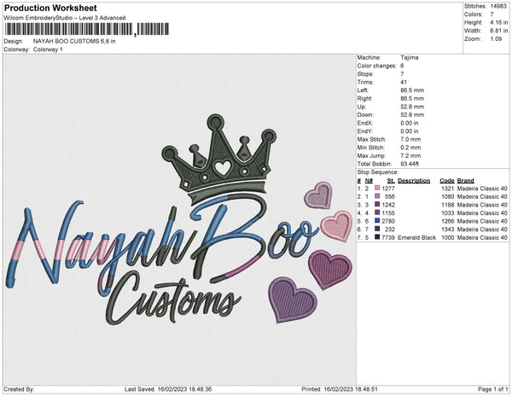Viewport: 512px width, 396px height.
Task: Click the pink heart in the design preview
Action: click(x=336, y=226)
